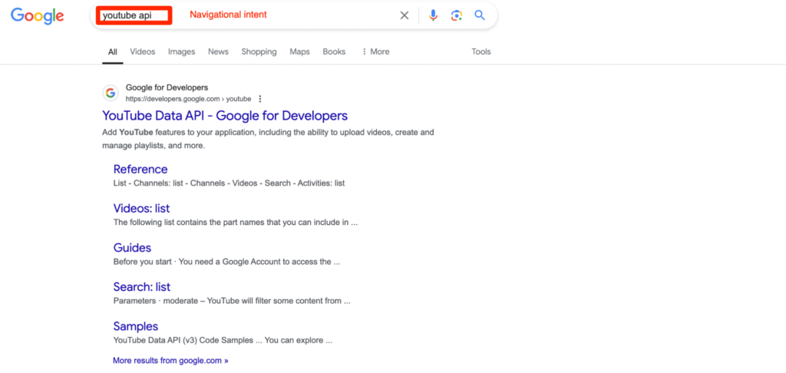Switch to the Videos tab
Viewport: 786px width, 373px height.
coord(142,51)
